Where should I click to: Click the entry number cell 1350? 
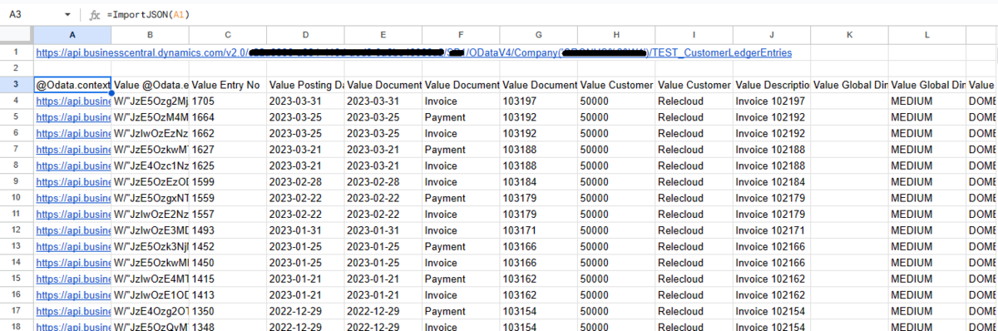pyautogui.click(x=228, y=312)
